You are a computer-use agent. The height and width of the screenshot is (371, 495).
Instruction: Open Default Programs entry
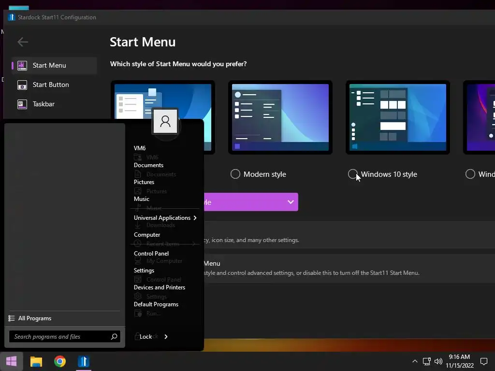156,304
